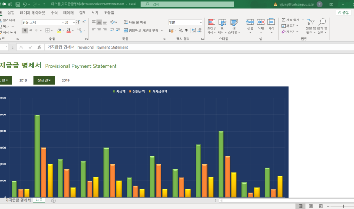Switch to Page Layout view
The height and width of the screenshot is (209, 354).
[310, 206]
